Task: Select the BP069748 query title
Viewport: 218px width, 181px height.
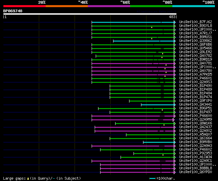Action: [13, 11]
